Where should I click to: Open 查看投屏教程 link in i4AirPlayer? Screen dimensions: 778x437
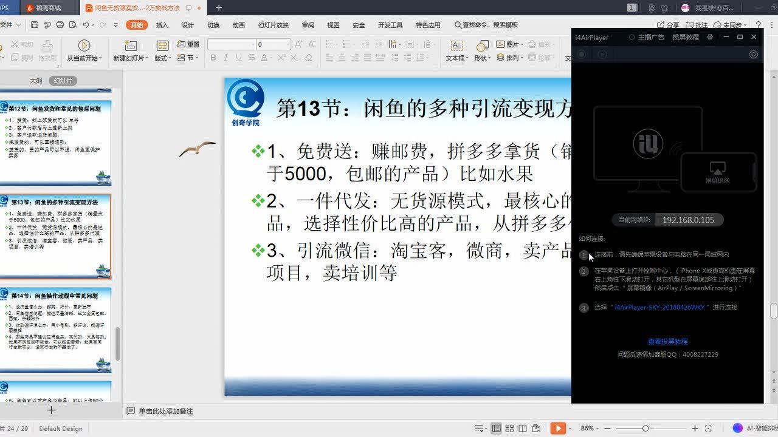pyautogui.click(x=667, y=342)
